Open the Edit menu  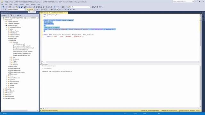tap(6, 4)
